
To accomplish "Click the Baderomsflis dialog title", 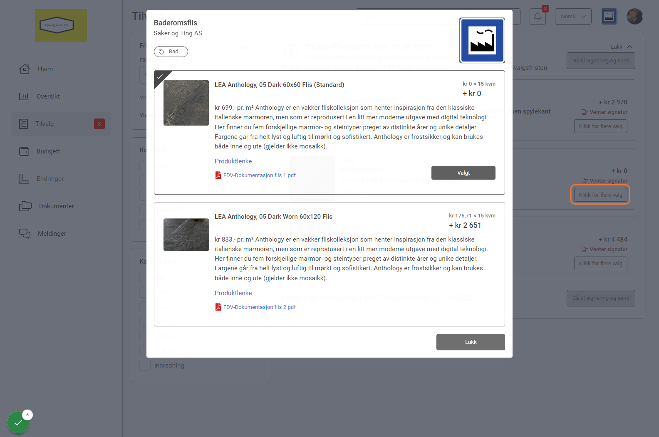I will point(176,23).
